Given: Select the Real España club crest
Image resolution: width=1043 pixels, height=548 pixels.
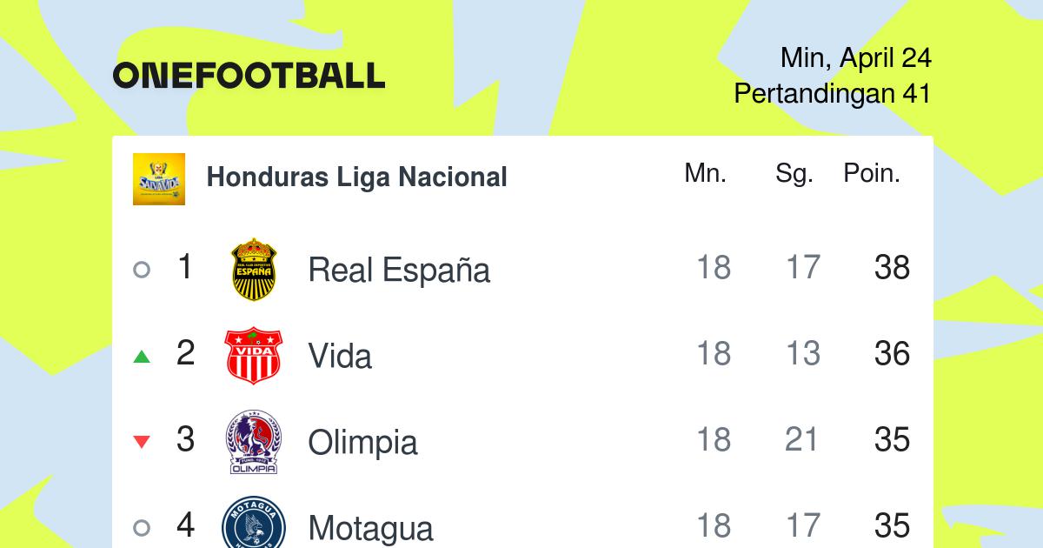Looking at the screenshot, I should 254,269.
